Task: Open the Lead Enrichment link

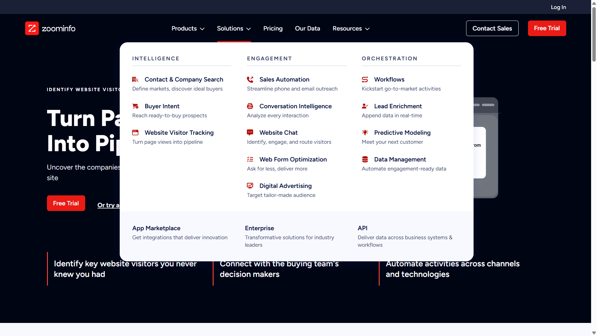Action: (x=398, y=106)
